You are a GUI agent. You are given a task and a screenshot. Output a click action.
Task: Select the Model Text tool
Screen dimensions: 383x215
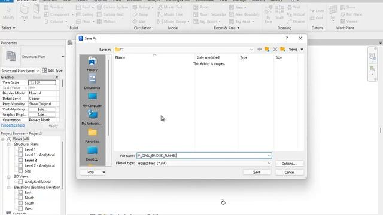(x=170, y=7)
